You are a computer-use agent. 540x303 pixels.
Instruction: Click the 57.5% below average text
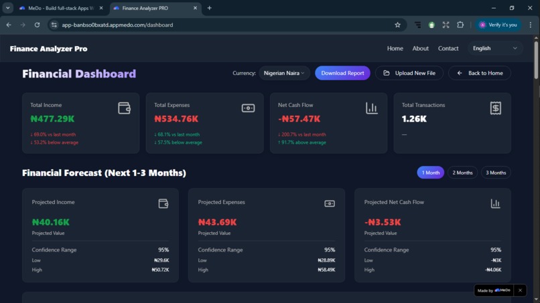click(x=178, y=142)
